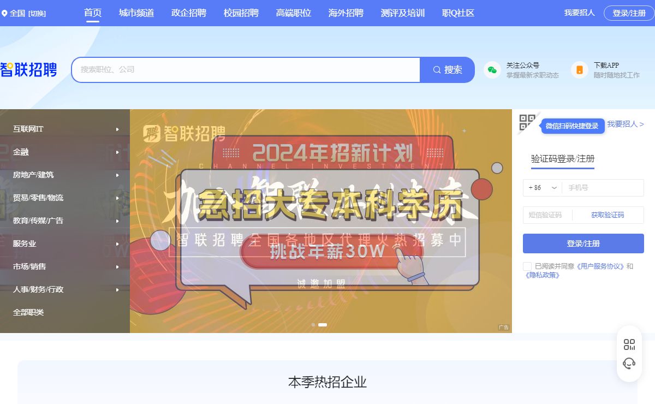Click the location pin icon beside 全国
This screenshot has width=655, height=404.
(x=5, y=13)
